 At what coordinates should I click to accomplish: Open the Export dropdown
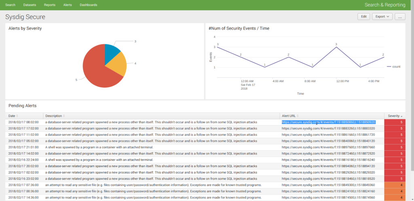point(382,17)
